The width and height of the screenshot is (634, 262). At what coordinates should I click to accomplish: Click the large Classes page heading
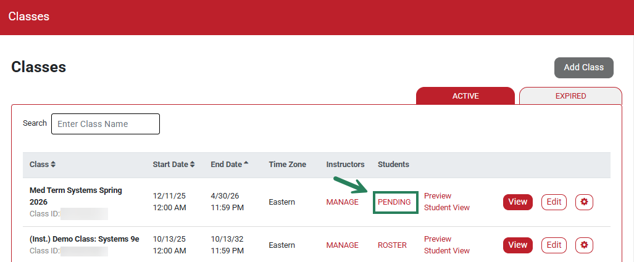(39, 67)
